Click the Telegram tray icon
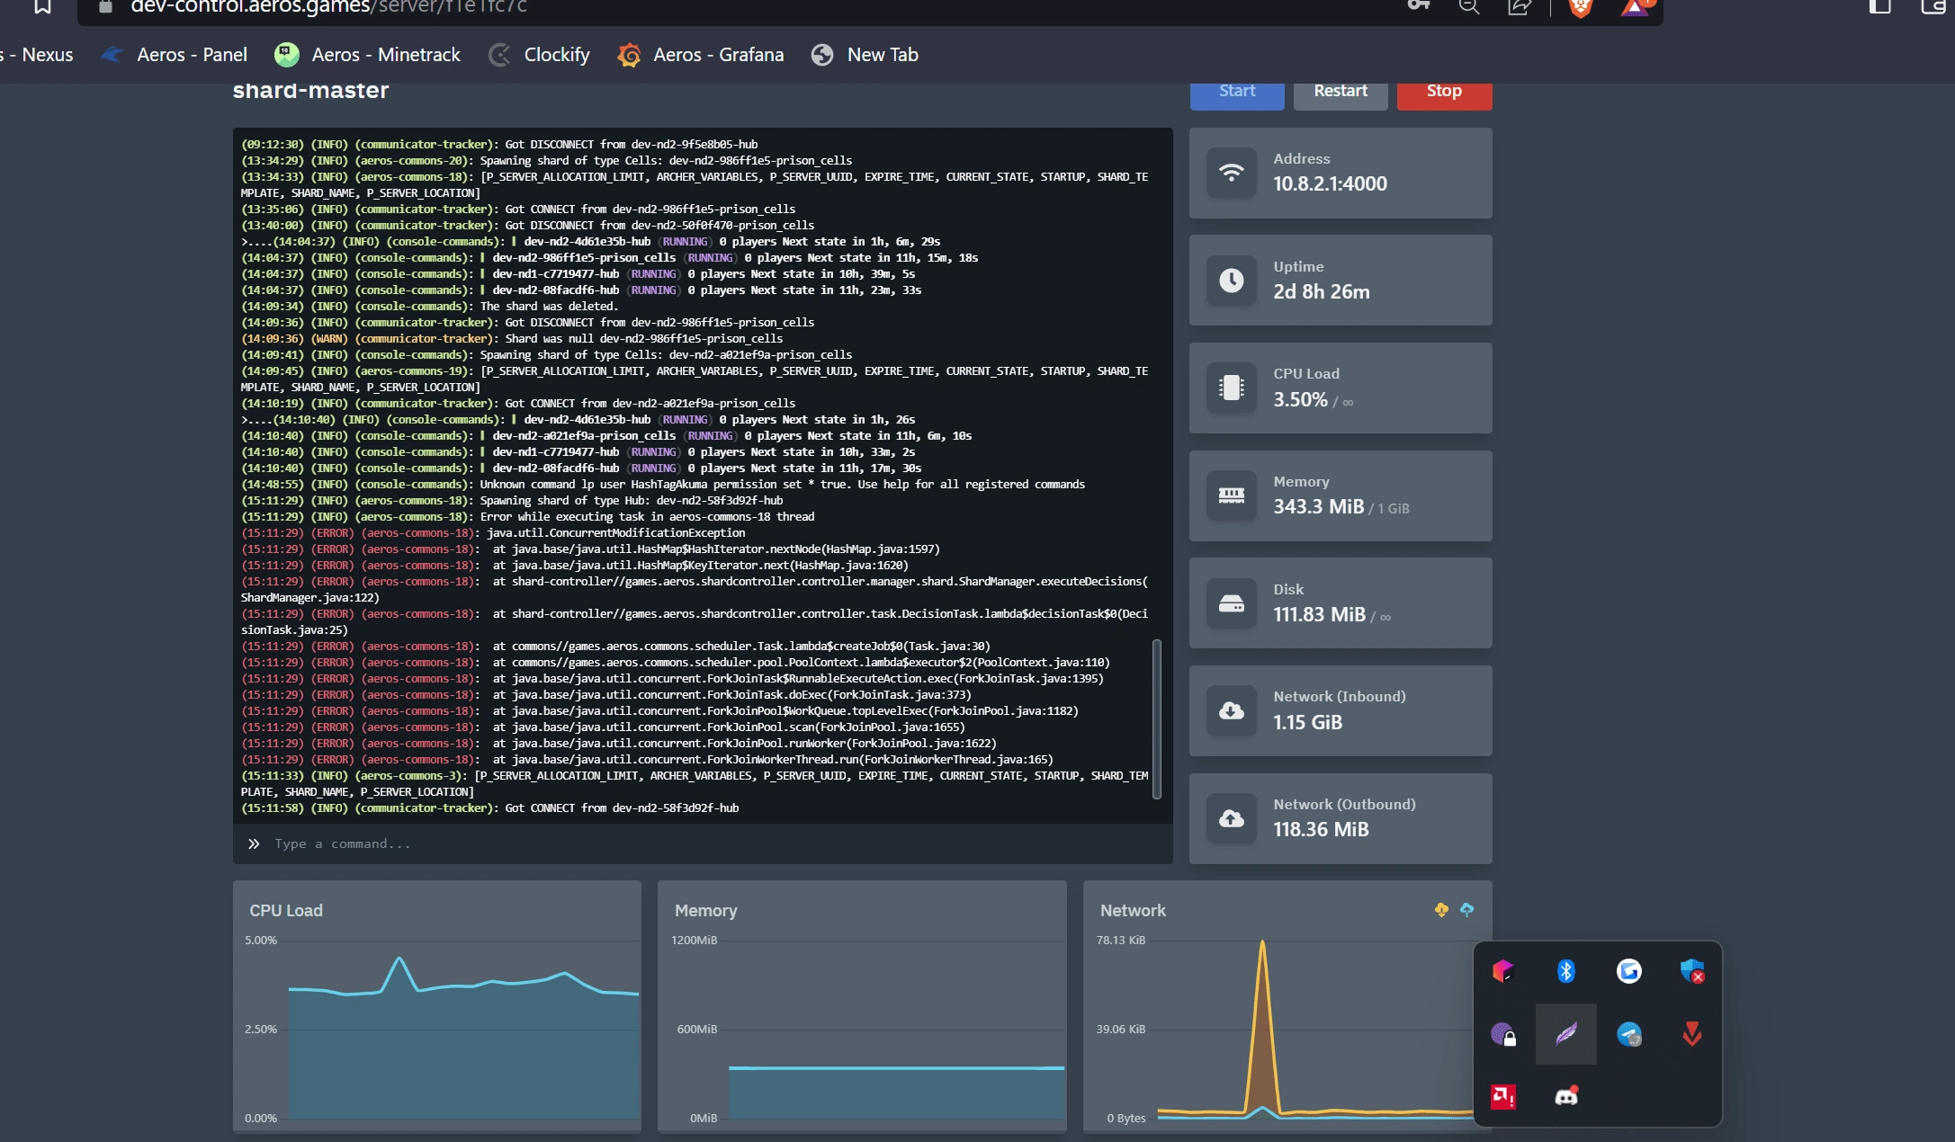 point(1629,1034)
